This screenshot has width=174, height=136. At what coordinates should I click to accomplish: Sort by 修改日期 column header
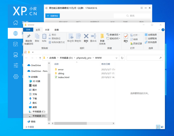click(x=106, y=64)
